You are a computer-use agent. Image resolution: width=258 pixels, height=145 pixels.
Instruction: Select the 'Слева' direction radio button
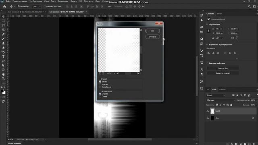pyautogui.click(x=100, y=96)
